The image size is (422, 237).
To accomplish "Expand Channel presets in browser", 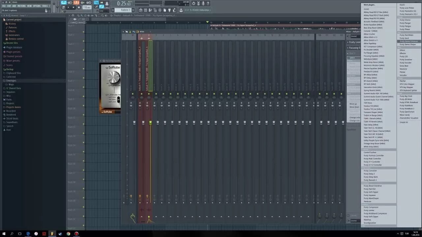I will [14, 56].
